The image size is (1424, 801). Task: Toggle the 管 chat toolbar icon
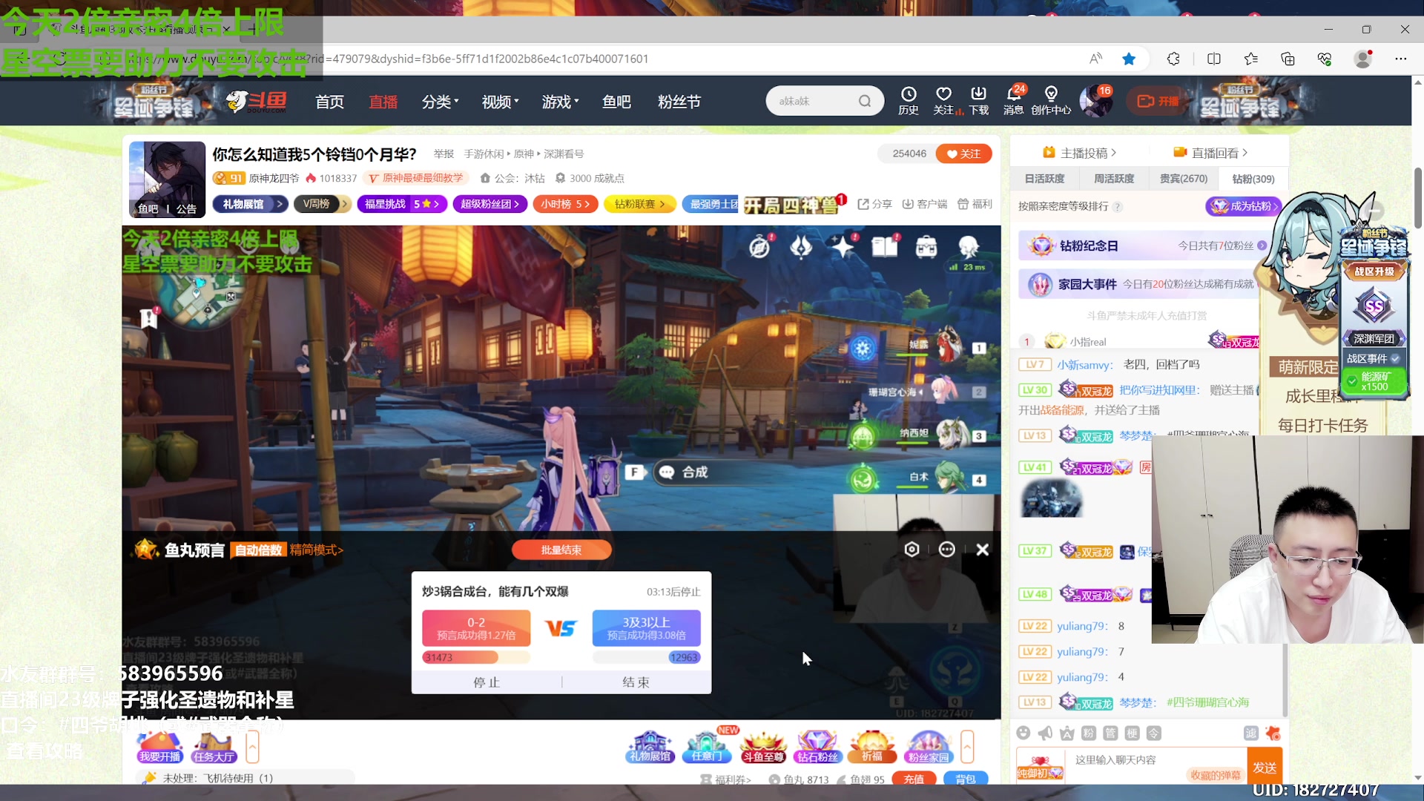point(1110,733)
